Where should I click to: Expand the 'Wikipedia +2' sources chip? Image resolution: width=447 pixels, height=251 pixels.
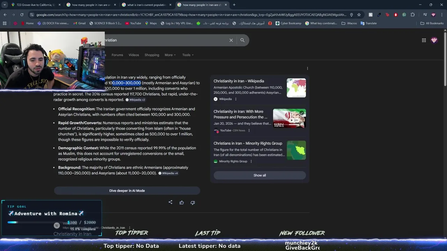[x=135, y=100]
